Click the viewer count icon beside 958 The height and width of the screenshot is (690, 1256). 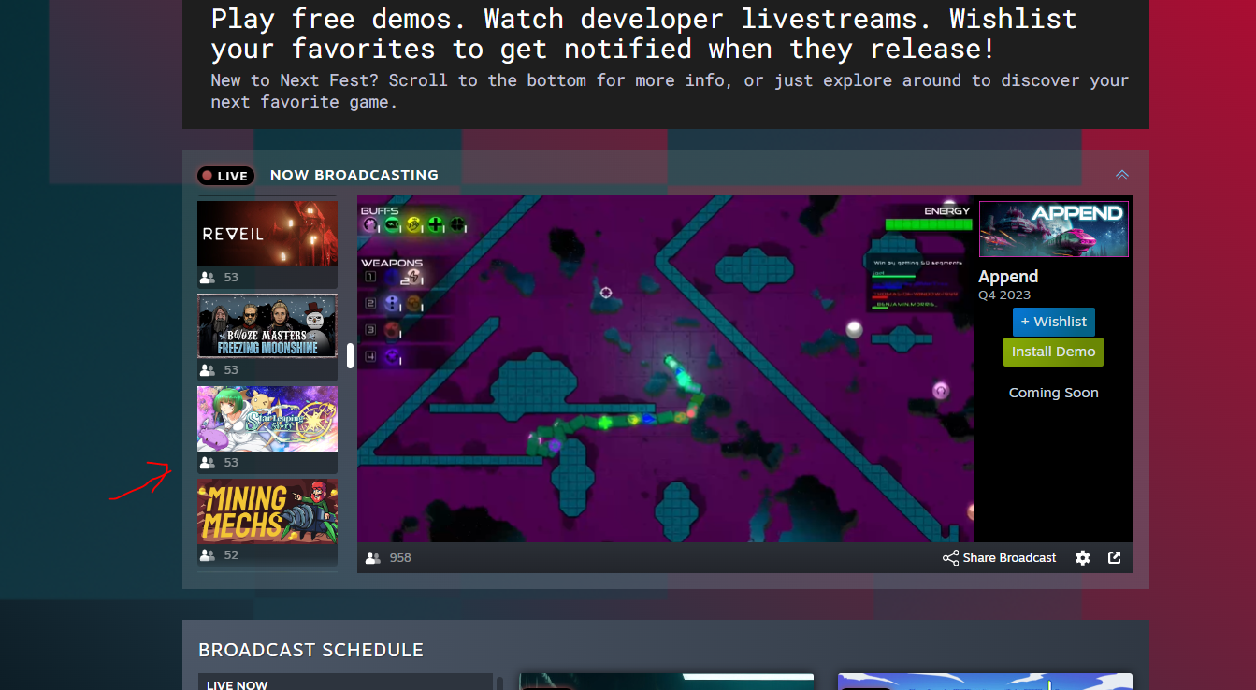tap(373, 558)
